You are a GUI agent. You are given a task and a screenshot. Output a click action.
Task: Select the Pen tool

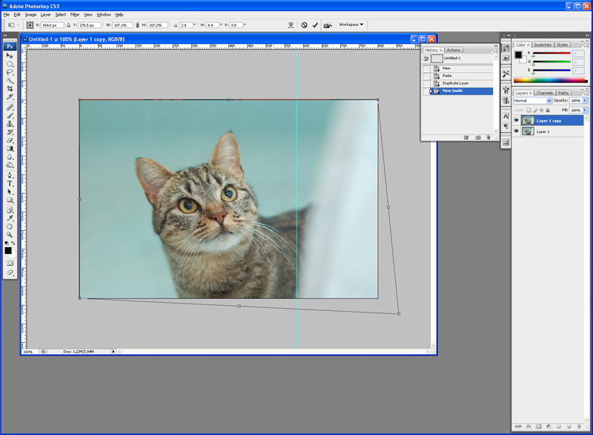click(x=10, y=175)
